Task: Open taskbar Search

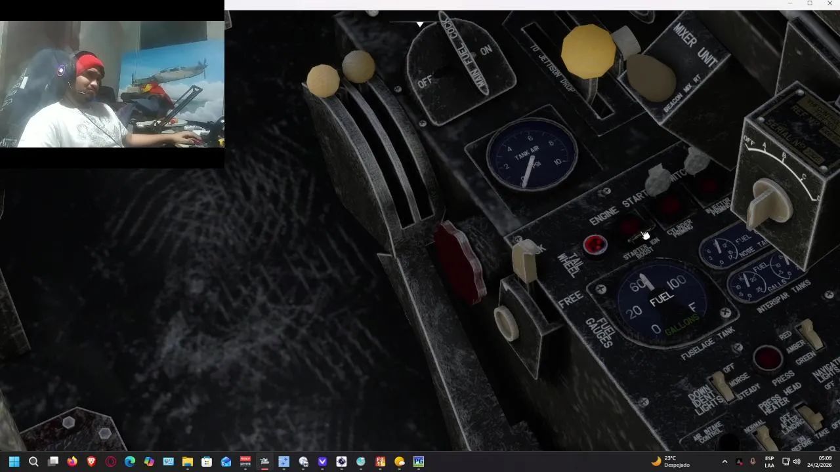Action: tap(33, 462)
